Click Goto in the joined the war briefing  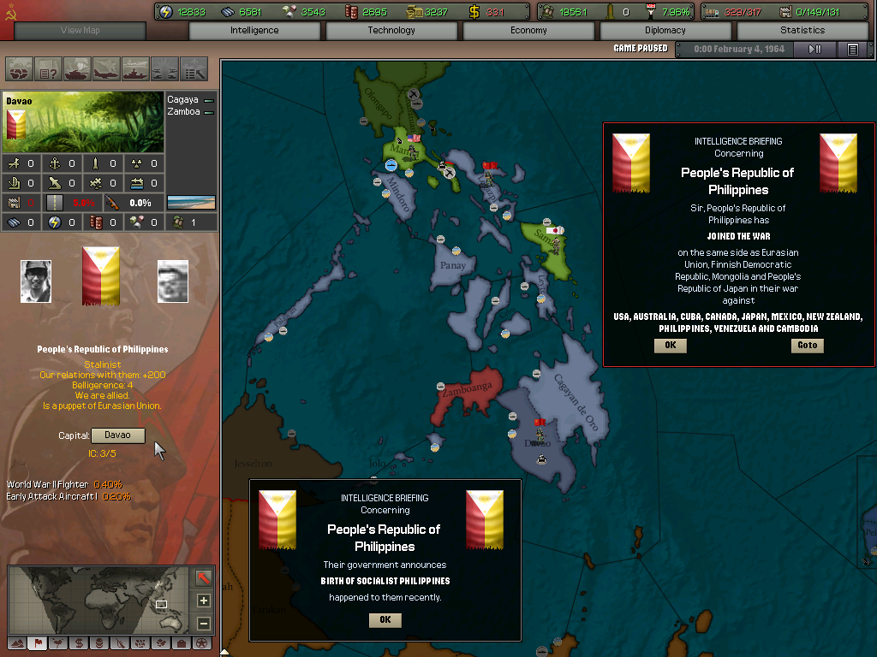807,346
